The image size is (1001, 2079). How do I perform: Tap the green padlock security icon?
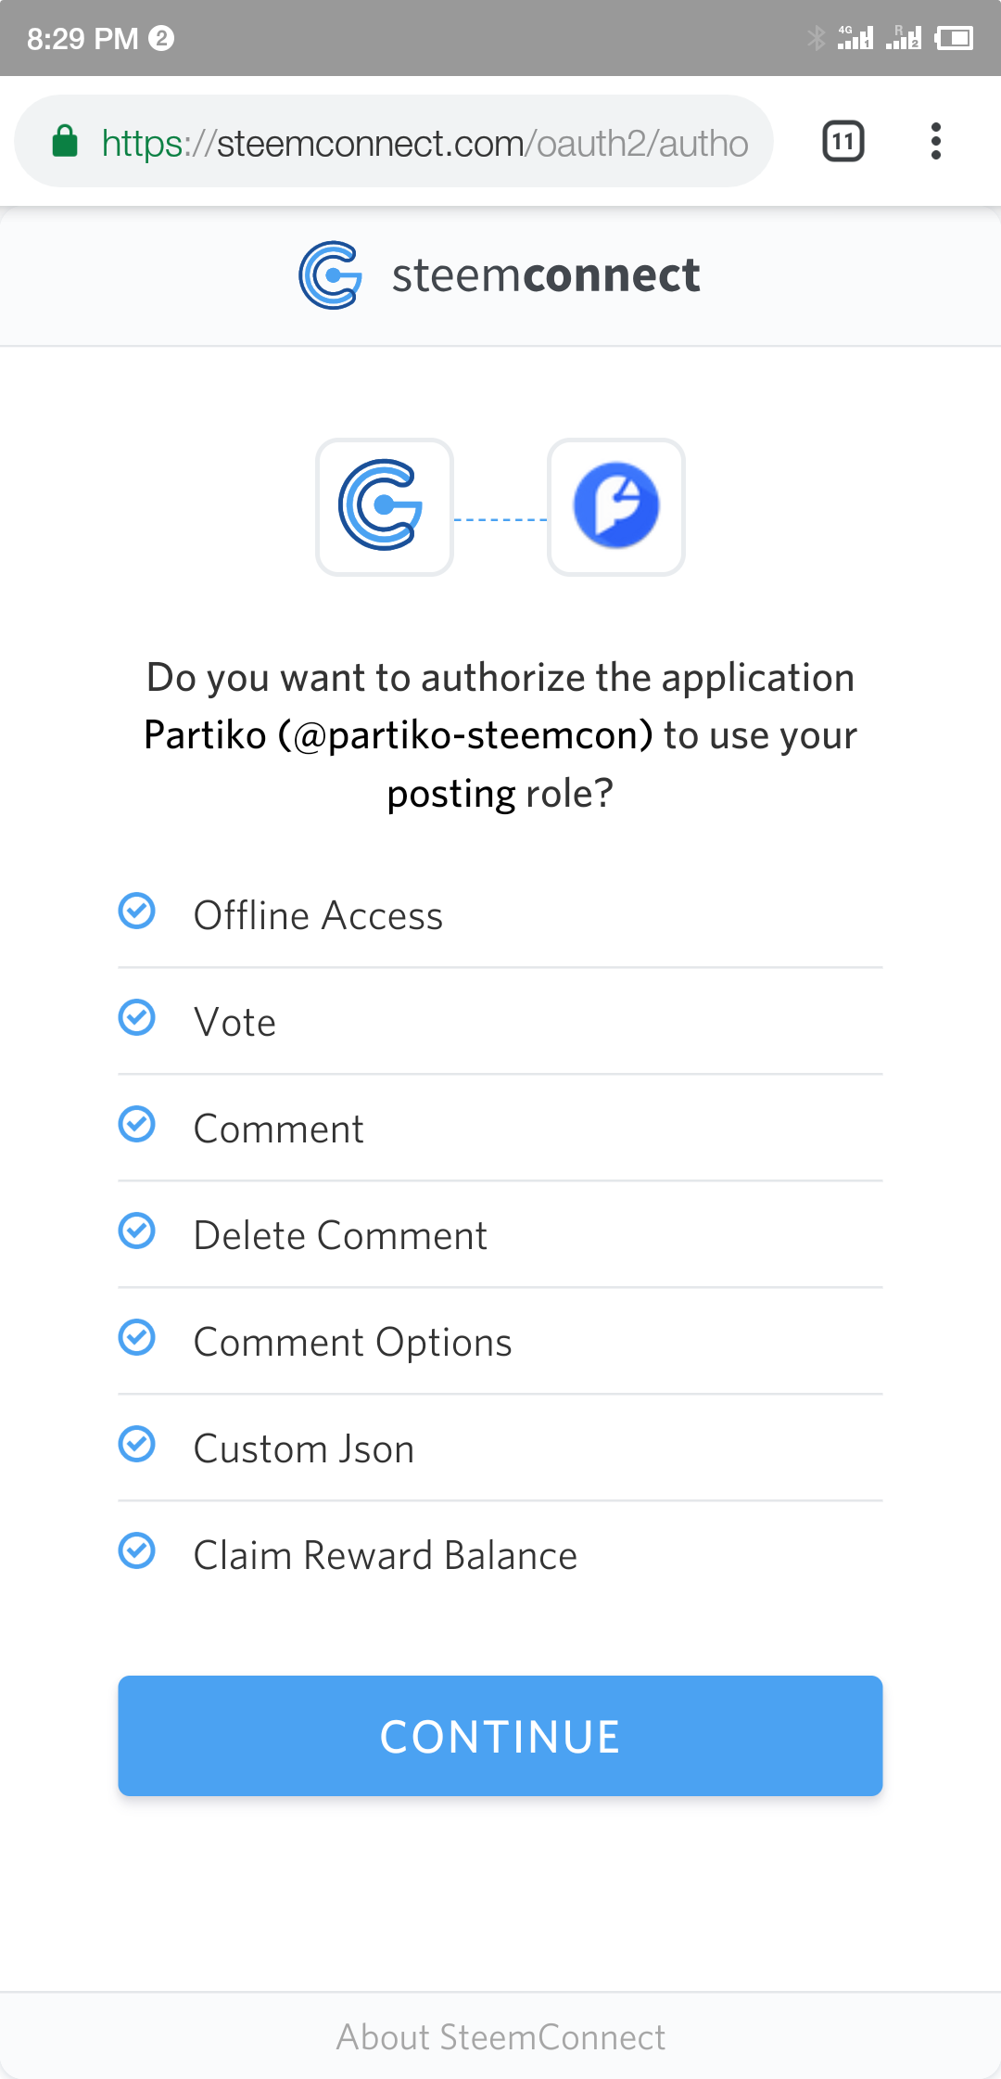tap(65, 142)
